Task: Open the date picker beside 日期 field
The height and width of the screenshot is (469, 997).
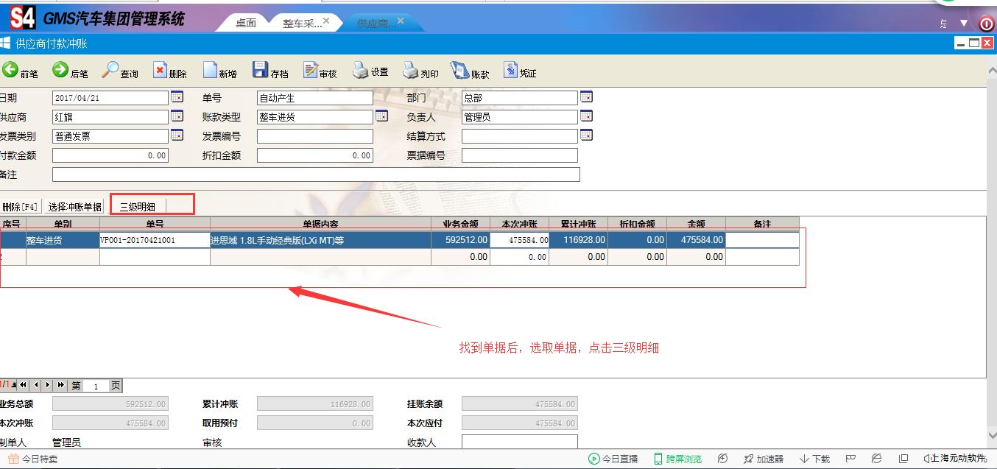Action: coord(177,97)
